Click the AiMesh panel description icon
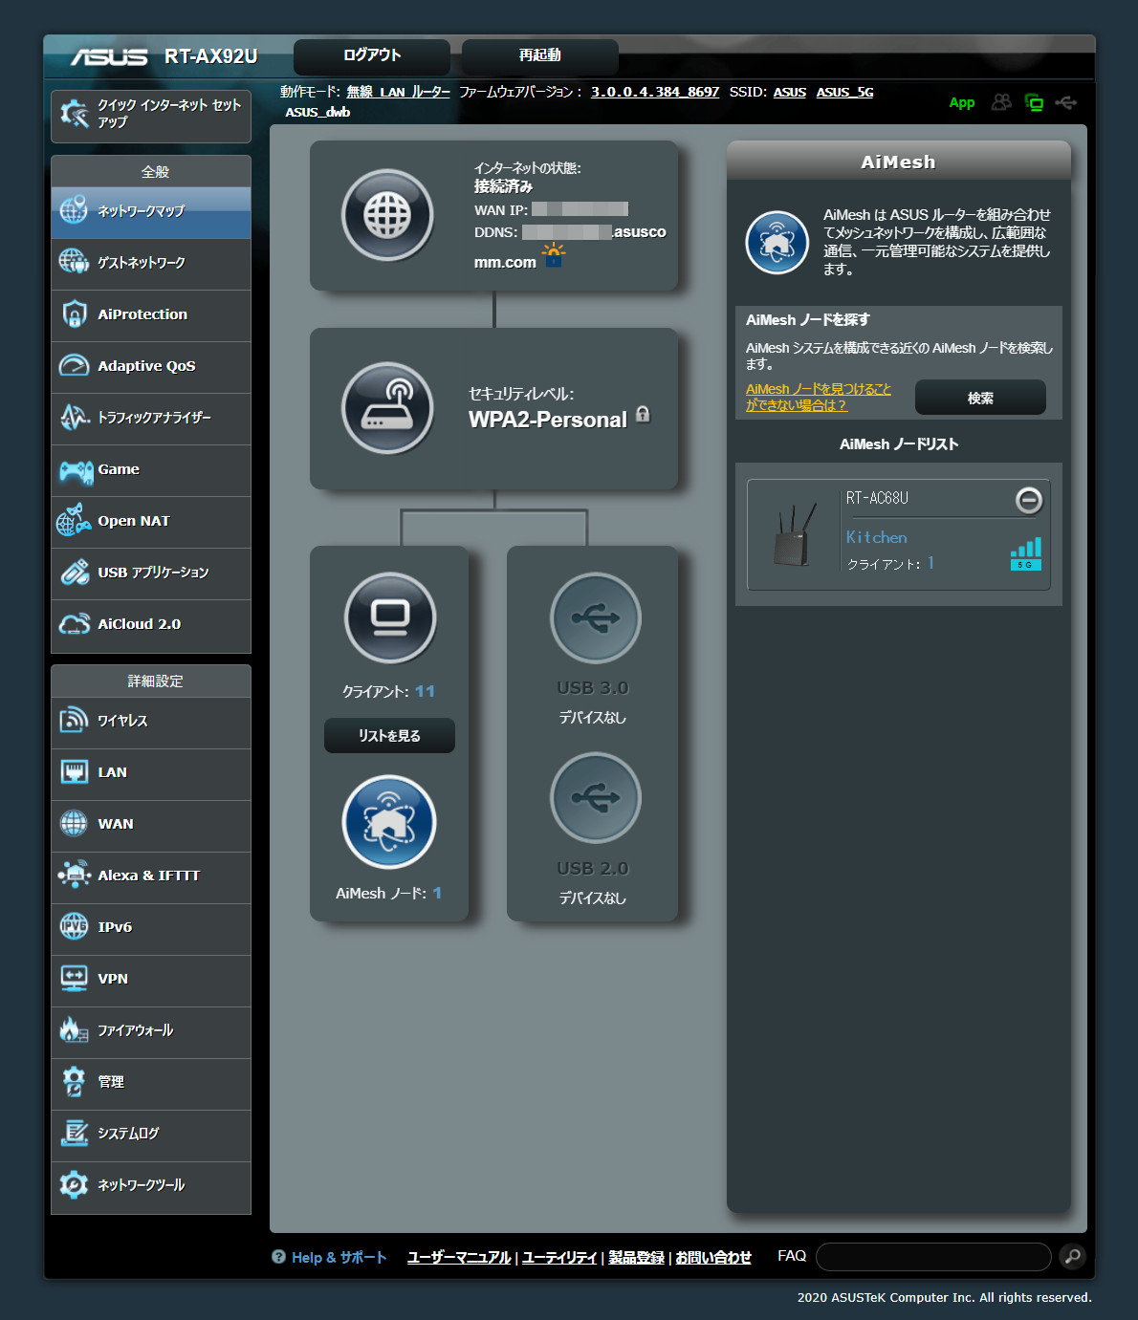Screen dimensions: 1138x1320 (777, 243)
